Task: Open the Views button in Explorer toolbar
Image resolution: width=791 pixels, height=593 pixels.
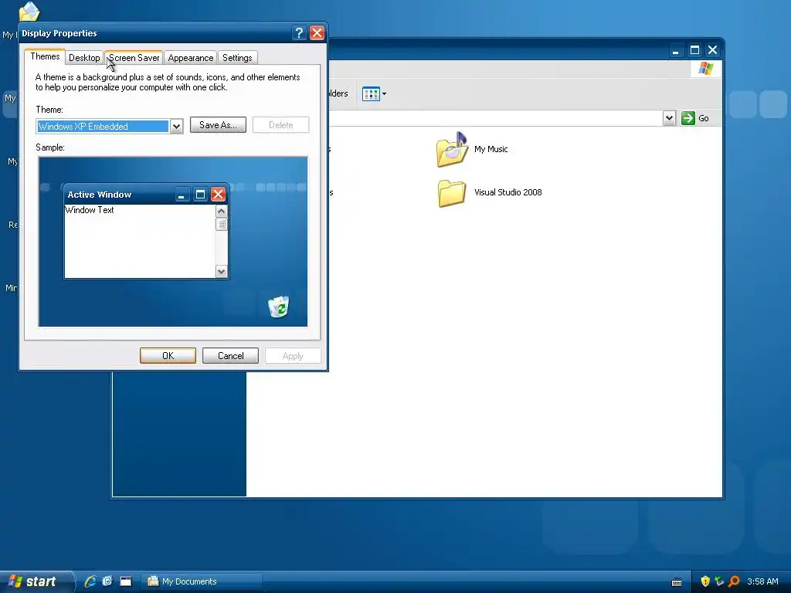Action: [371, 93]
